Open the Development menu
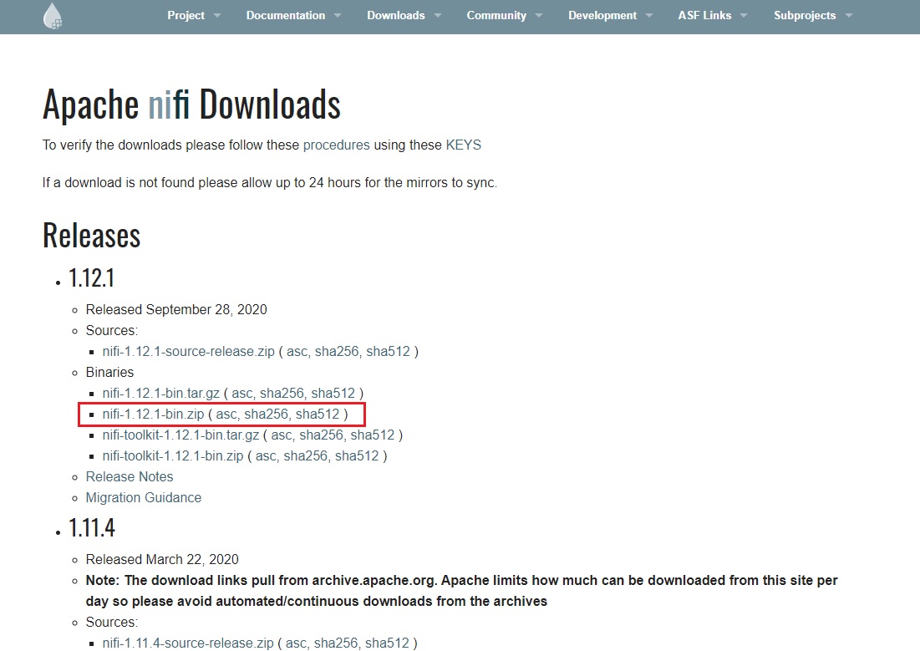Viewport: 920px width, 651px height. click(602, 16)
